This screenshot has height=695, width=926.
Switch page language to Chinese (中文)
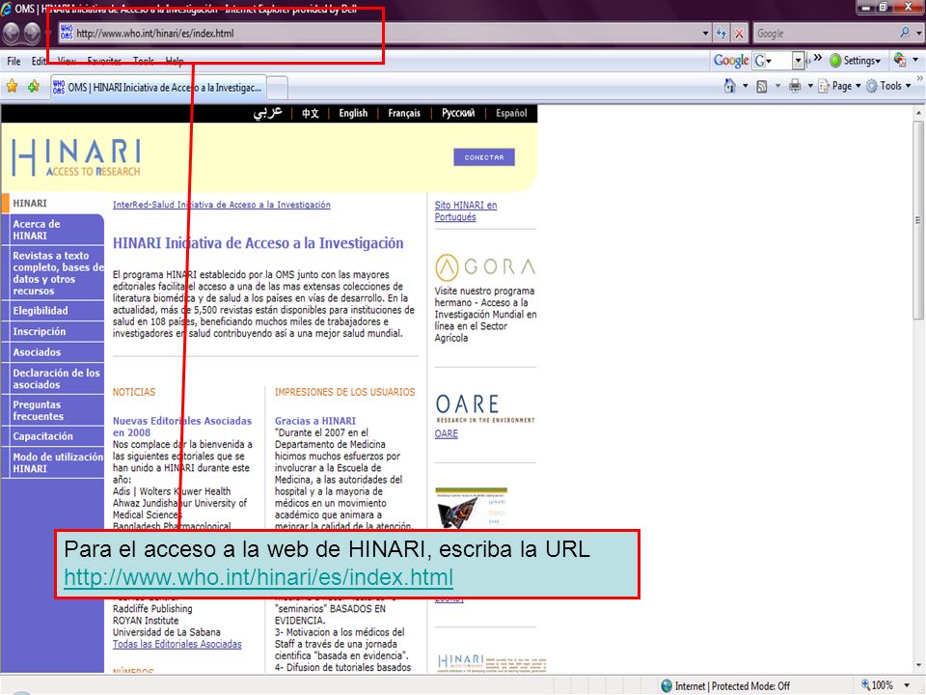tap(310, 113)
